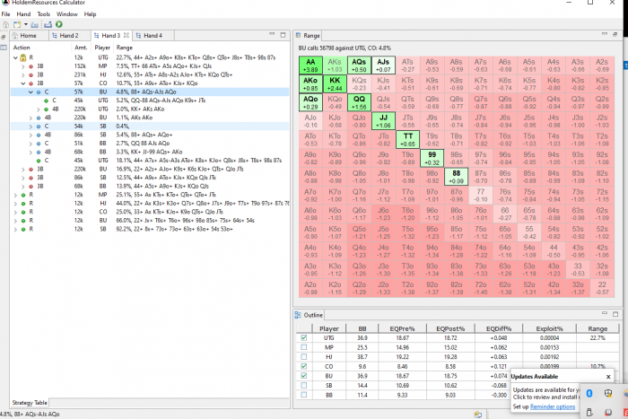Viewport: 628px width, 419px height.
Task: Select the SB raise 92.2% range row
Action: click(150, 229)
